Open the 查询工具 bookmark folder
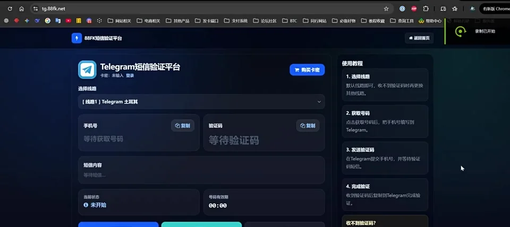 coord(402,21)
